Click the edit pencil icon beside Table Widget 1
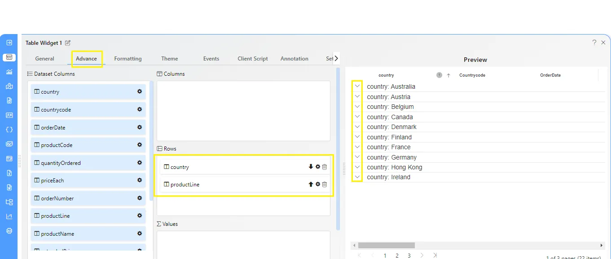Image resolution: width=611 pixels, height=259 pixels. click(x=68, y=43)
